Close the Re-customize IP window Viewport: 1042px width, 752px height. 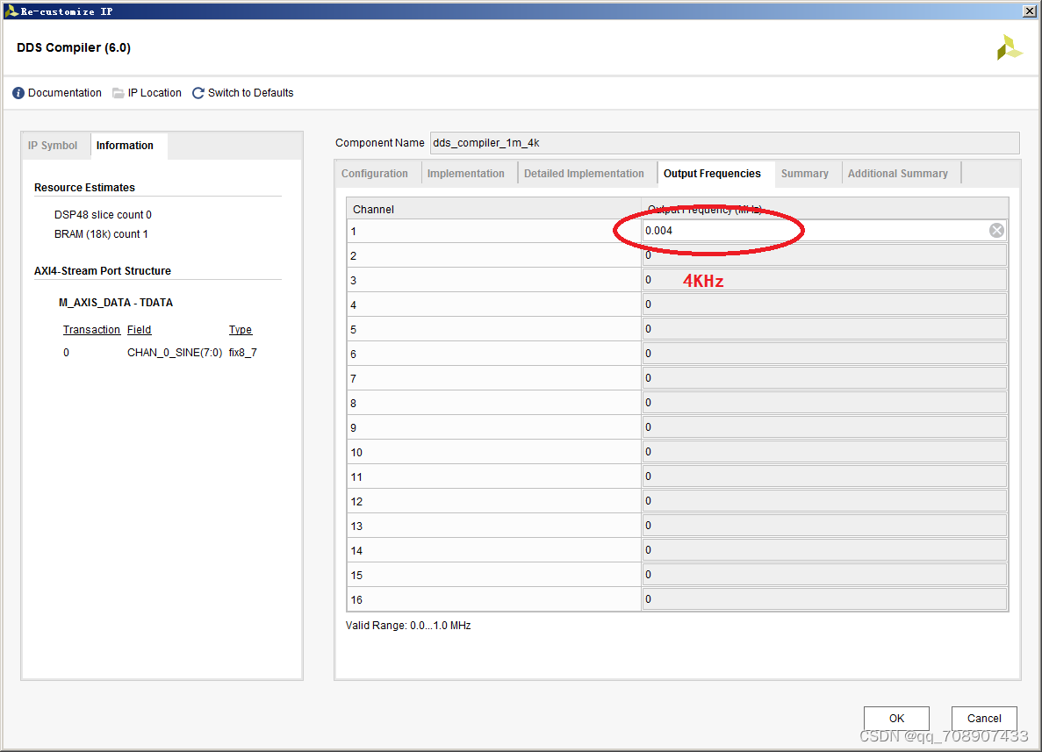click(1030, 11)
